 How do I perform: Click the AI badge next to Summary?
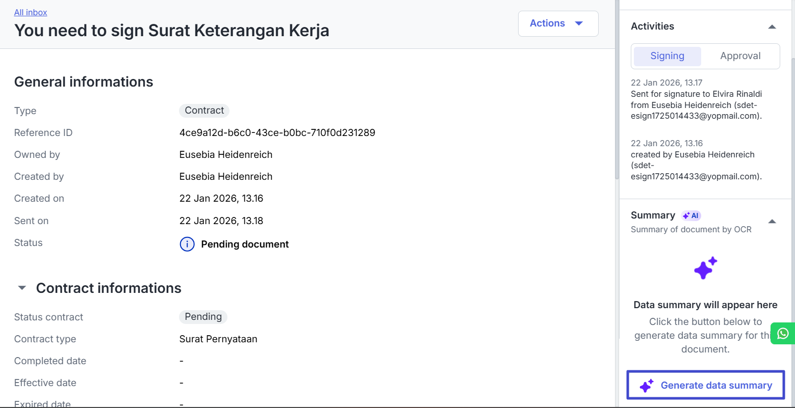(x=691, y=215)
